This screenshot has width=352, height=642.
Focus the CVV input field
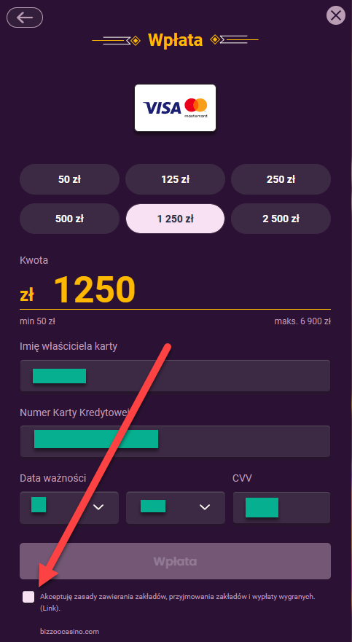point(281,508)
